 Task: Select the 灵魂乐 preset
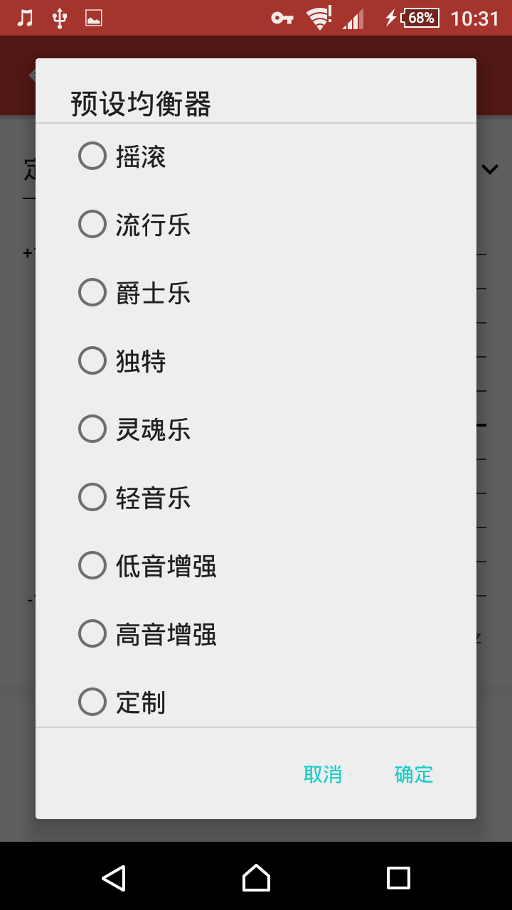[256, 429]
